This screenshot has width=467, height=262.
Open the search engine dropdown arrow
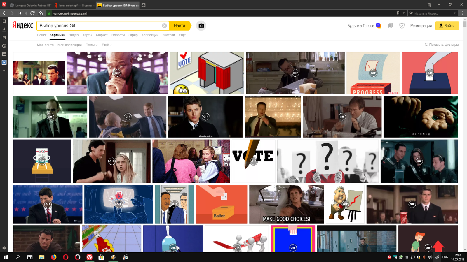[x=454, y=13]
